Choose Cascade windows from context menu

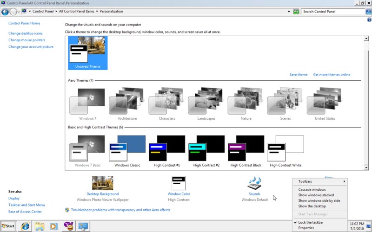coord(312,189)
